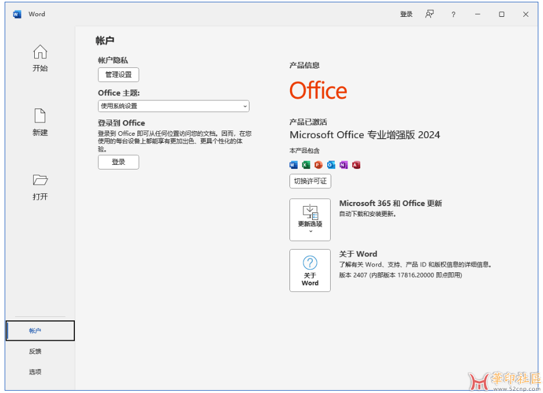Click the 切换许可证 button
The height and width of the screenshot is (393, 543).
click(310, 181)
